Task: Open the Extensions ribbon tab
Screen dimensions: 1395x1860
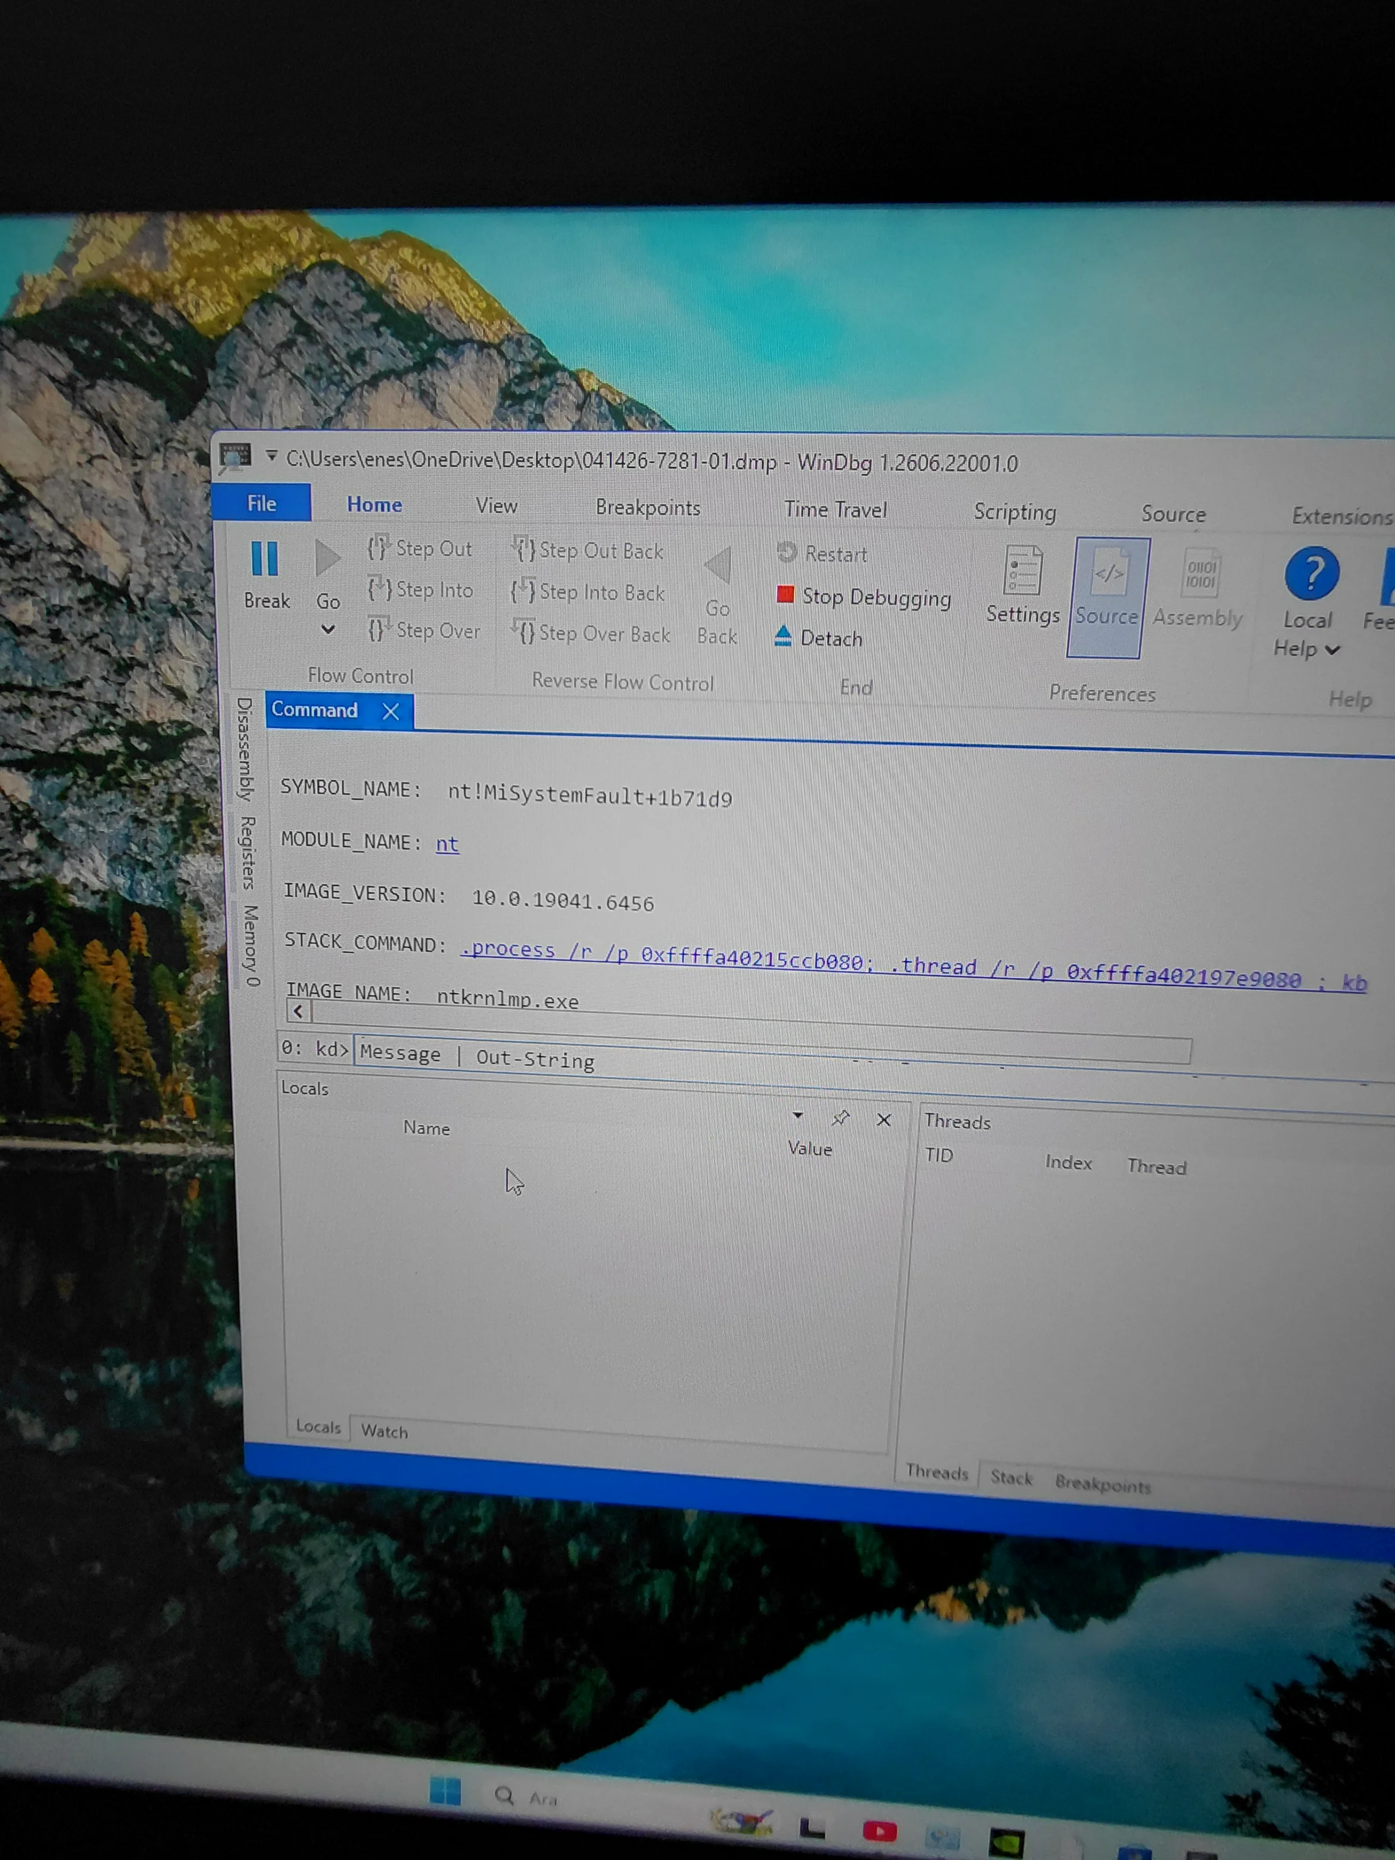Action: click(1342, 516)
